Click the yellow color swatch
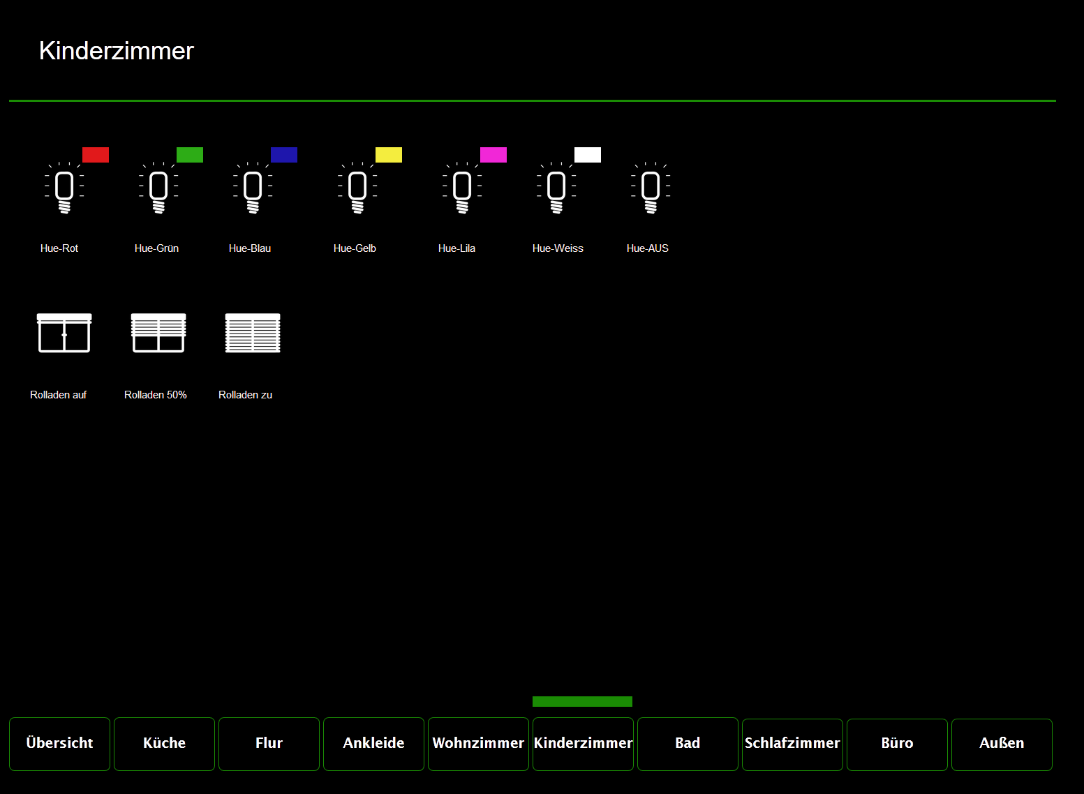This screenshot has height=794, width=1084. pos(389,155)
